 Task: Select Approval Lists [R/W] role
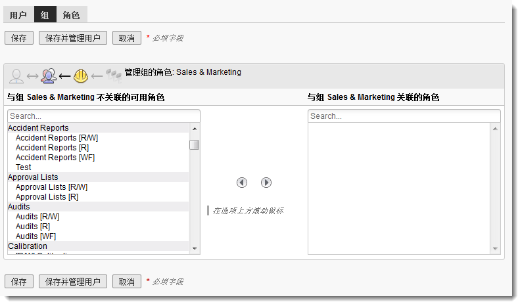click(x=98, y=187)
